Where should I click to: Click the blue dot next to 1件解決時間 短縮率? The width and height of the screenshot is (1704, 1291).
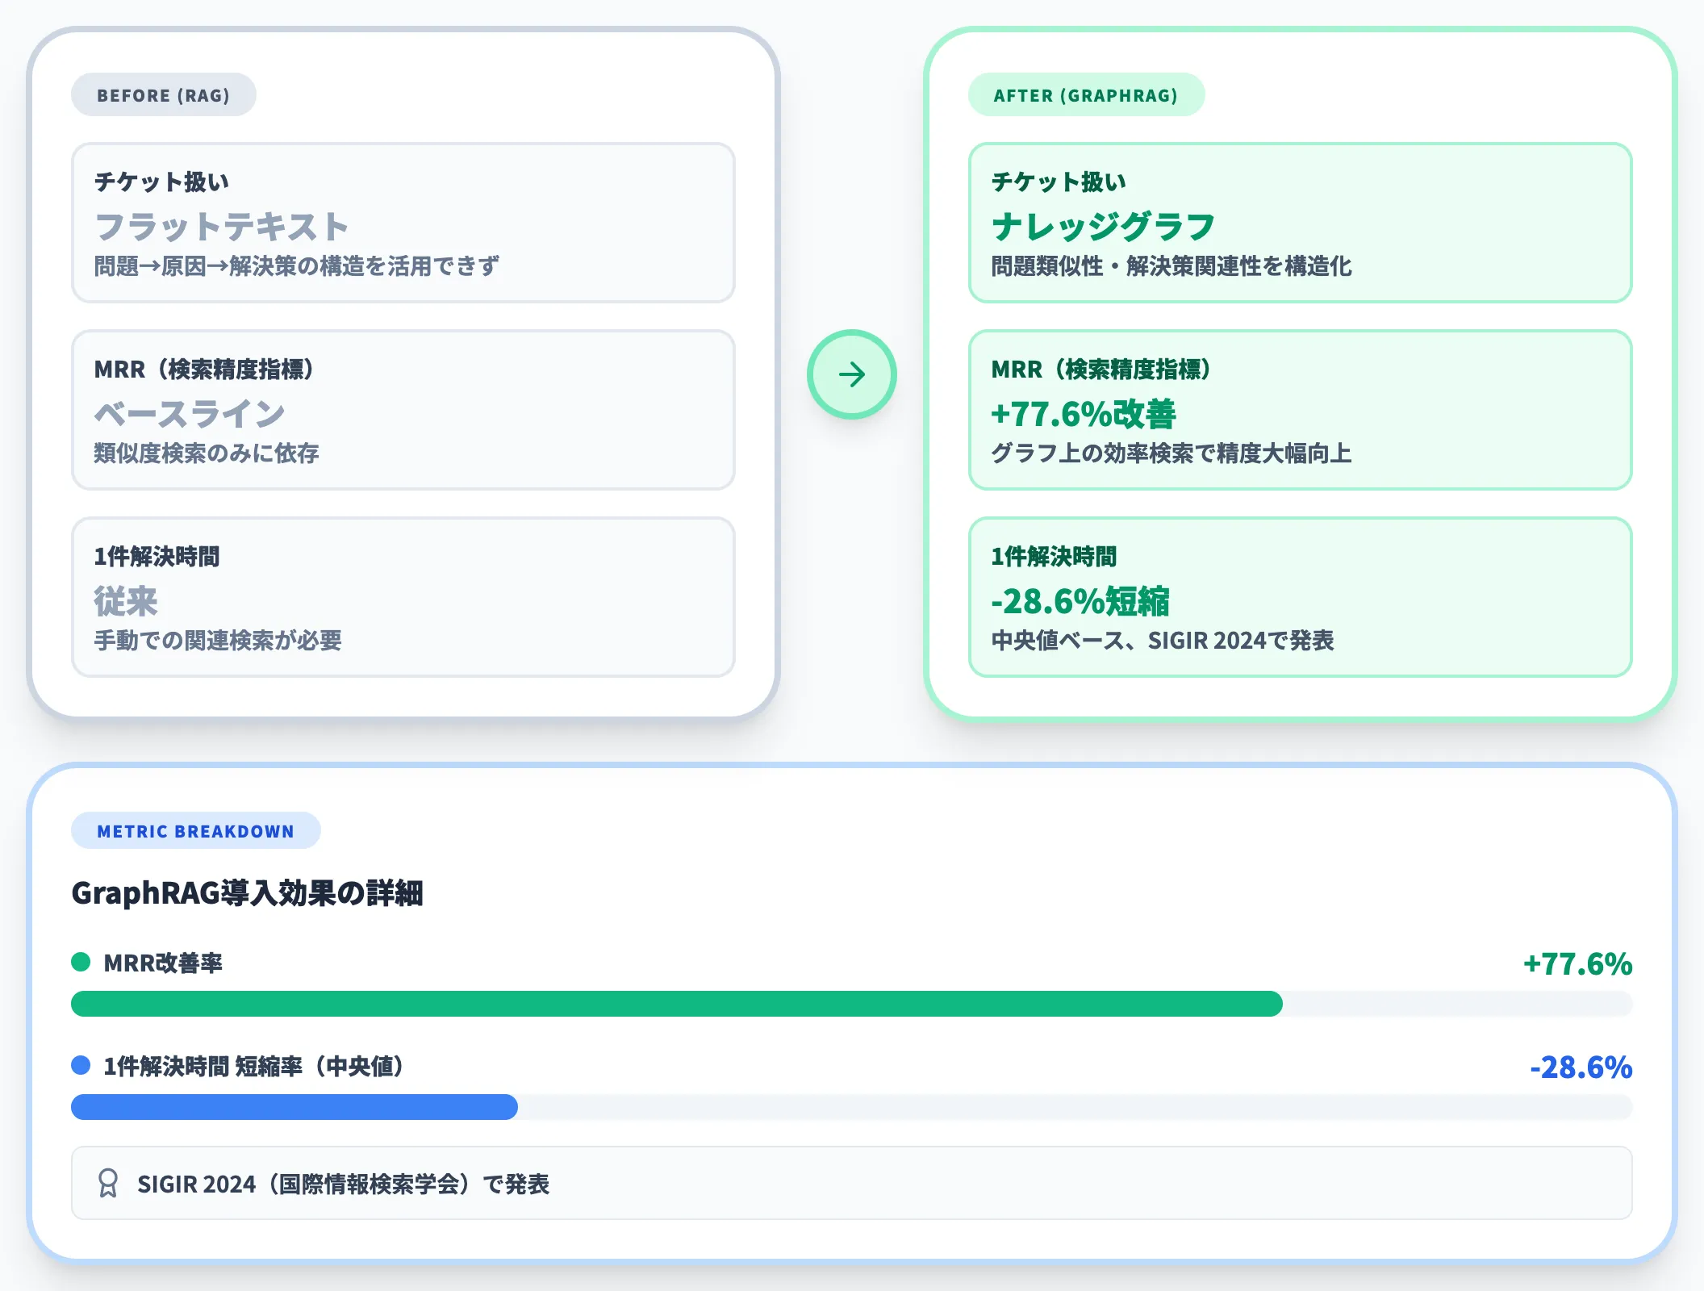coord(81,1065)
